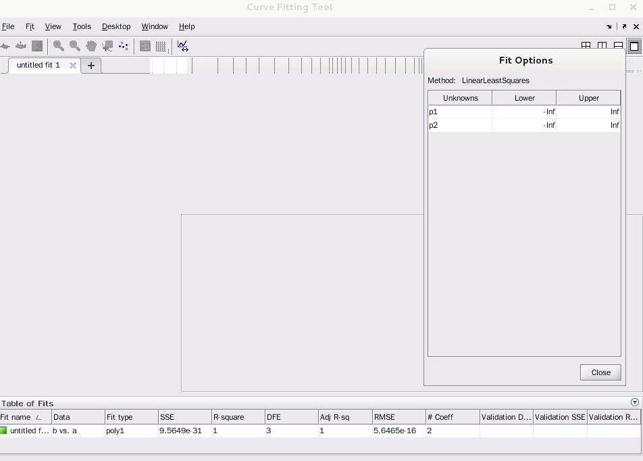Image resolution: width=643 pixels, height=461 pixels.
Task: Open the Help menu
Action: 186,26
